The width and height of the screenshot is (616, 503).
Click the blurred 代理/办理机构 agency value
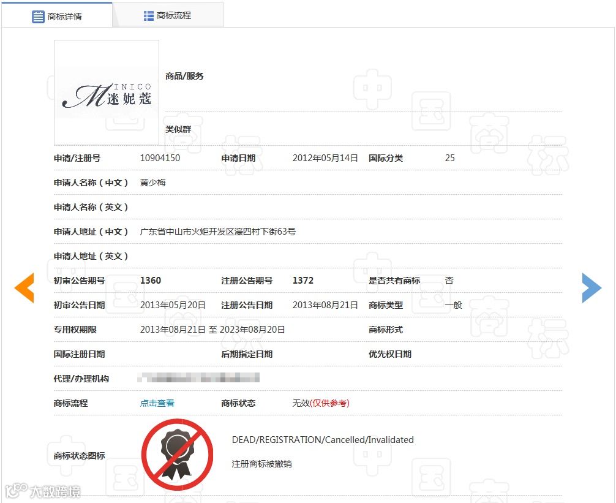tap(198, 378)
